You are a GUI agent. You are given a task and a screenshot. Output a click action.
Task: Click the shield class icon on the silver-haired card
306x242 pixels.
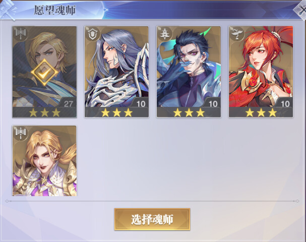tap(92, 34)
